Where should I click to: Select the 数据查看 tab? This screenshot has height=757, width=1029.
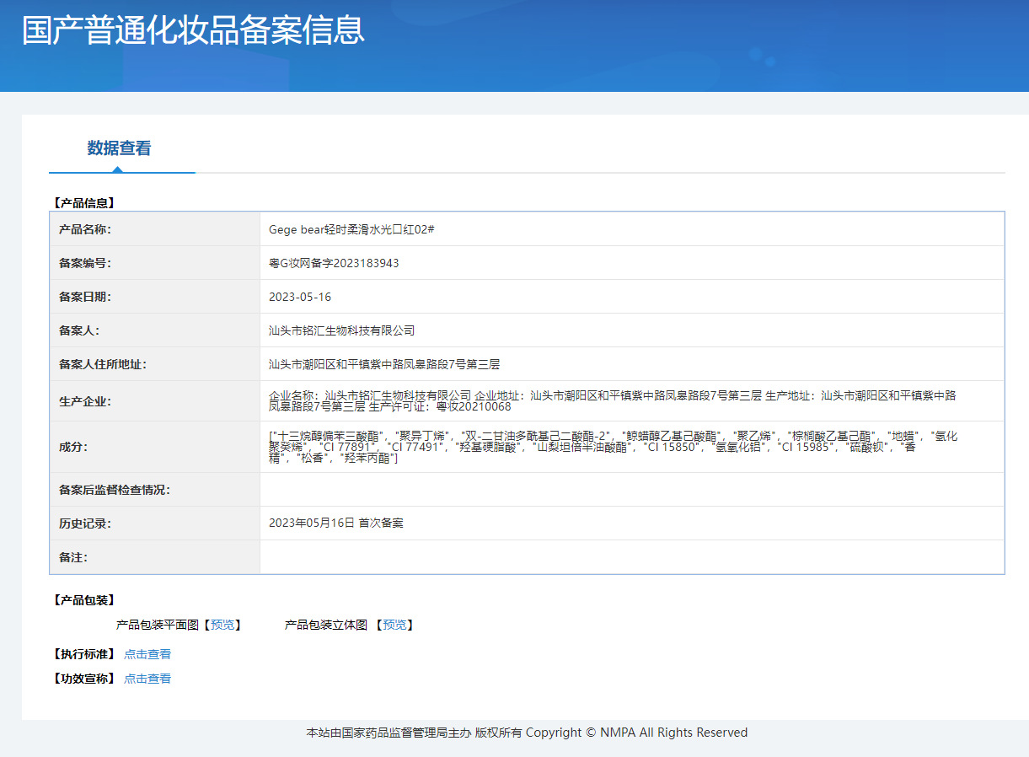(120, 148)
